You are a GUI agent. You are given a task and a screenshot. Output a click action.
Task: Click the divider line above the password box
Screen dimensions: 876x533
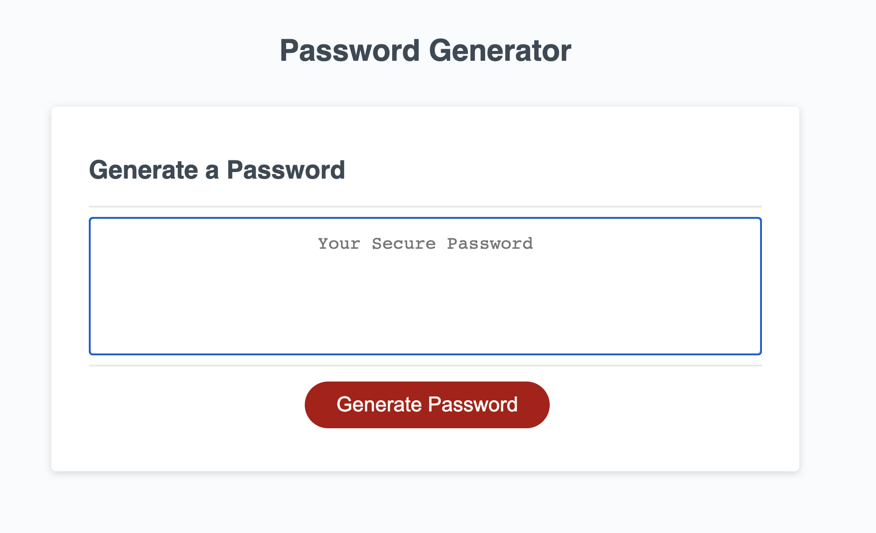[x=425, y=205]
